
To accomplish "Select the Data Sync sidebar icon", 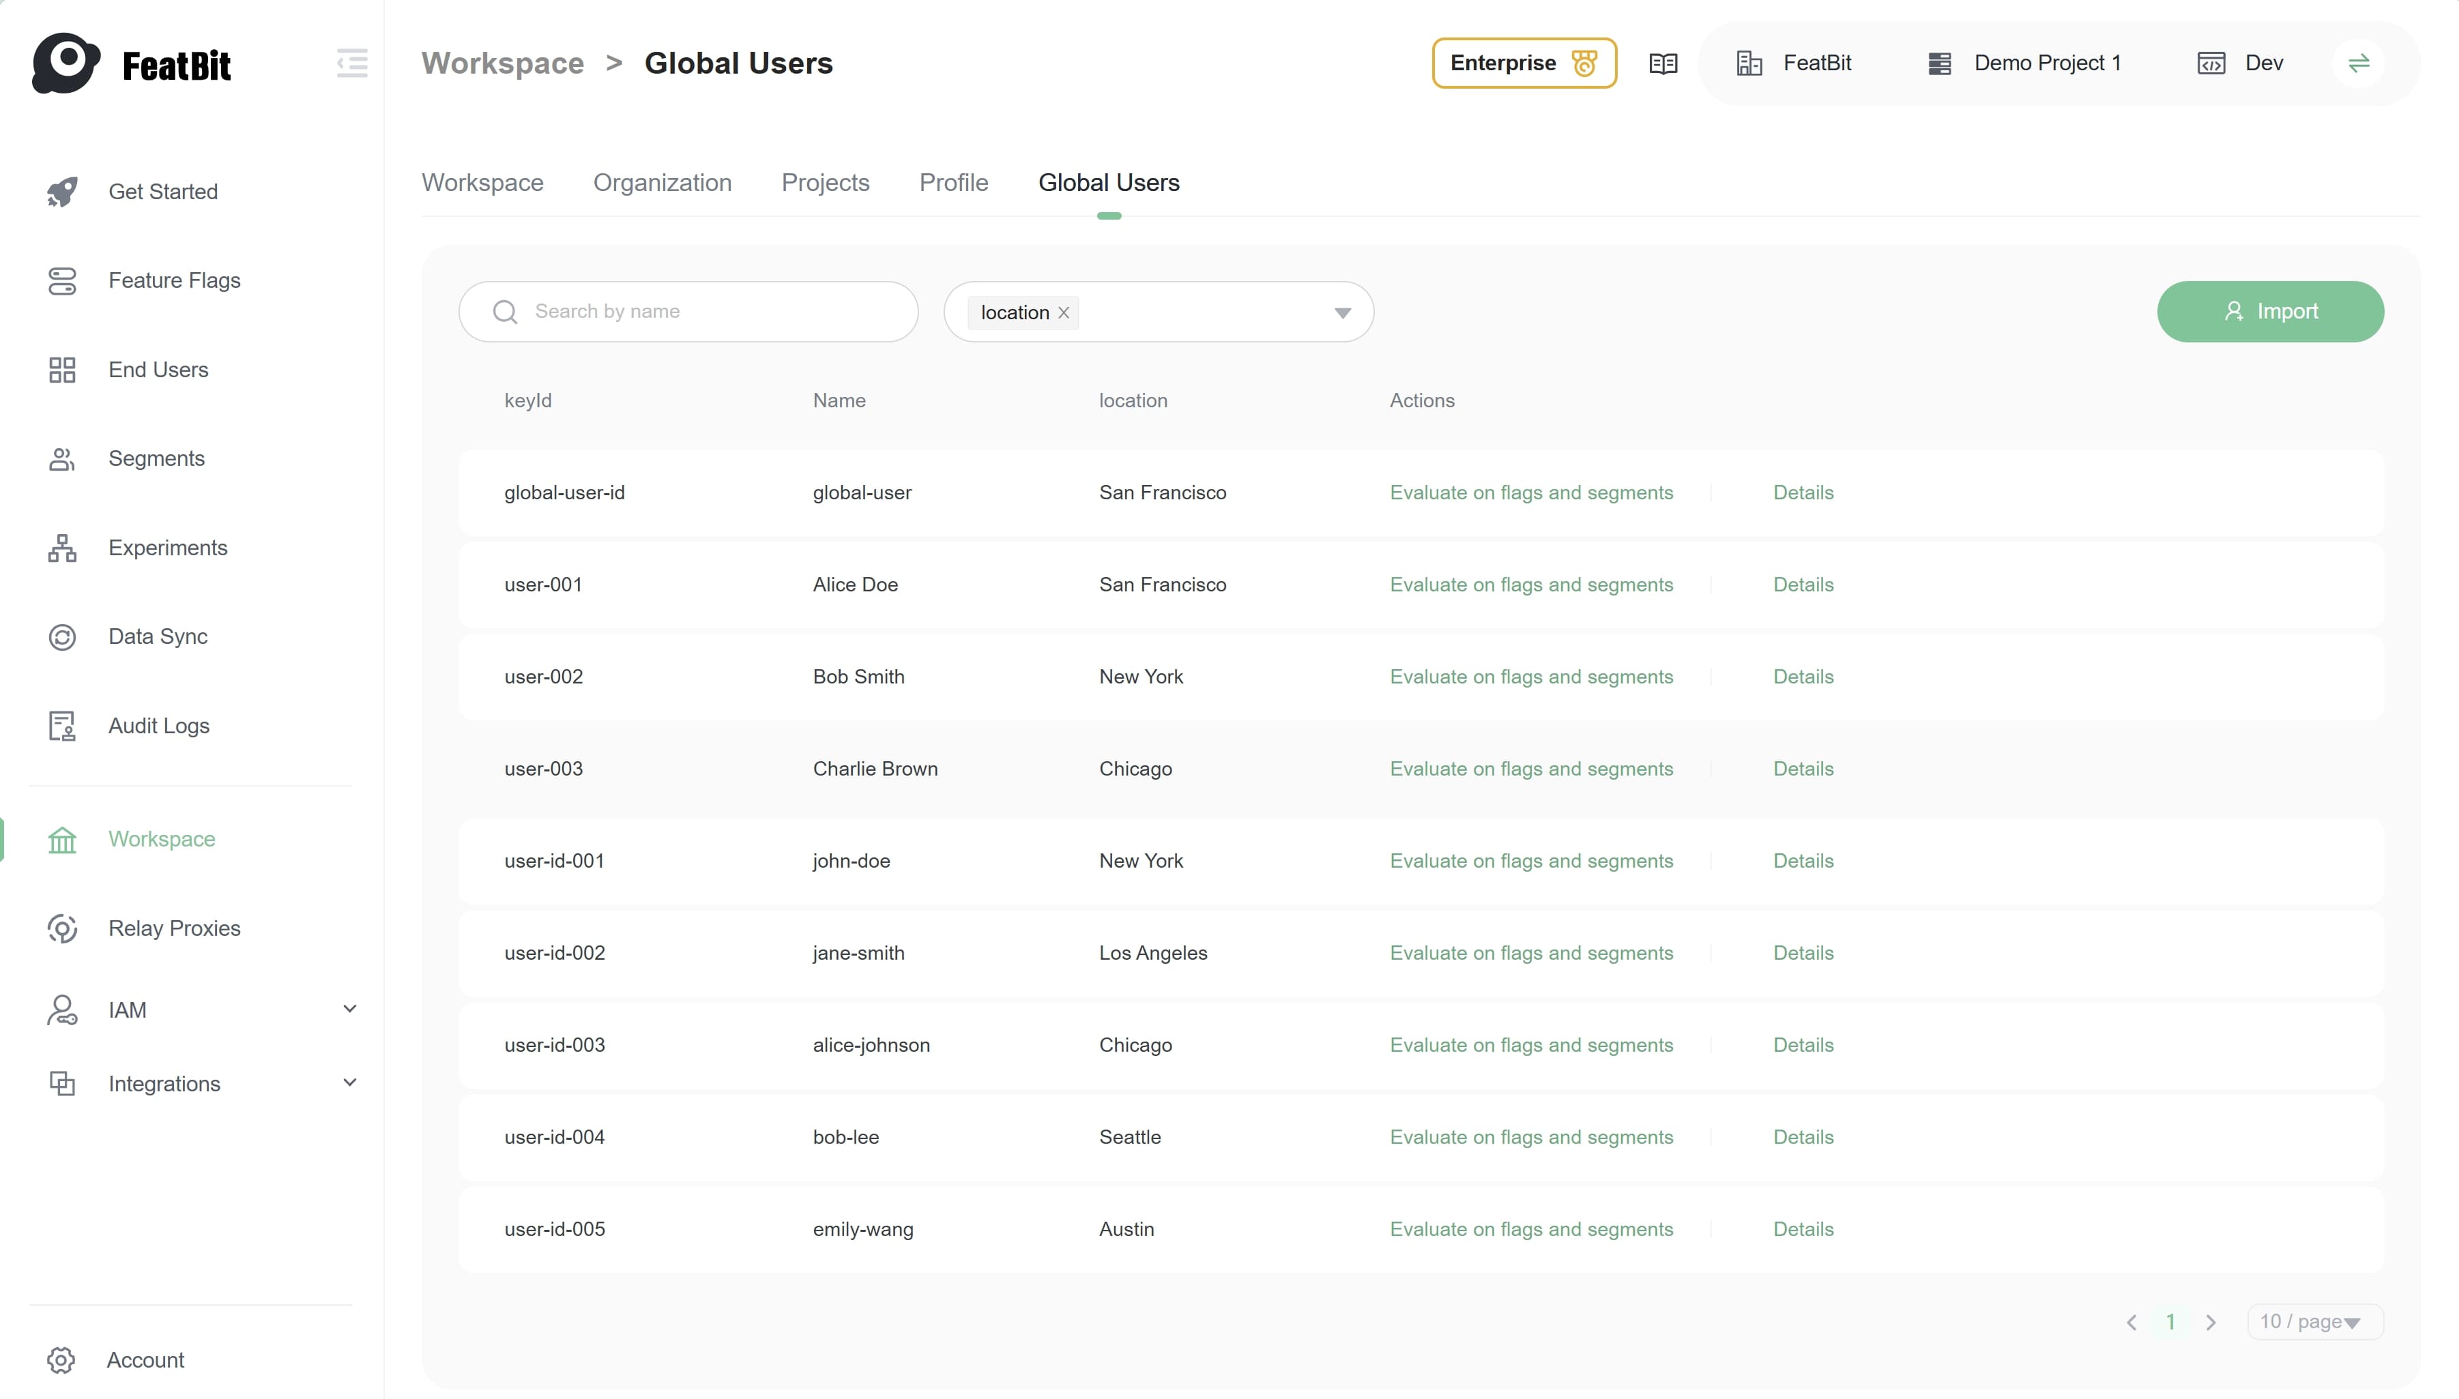I will (x=63, y=636).
